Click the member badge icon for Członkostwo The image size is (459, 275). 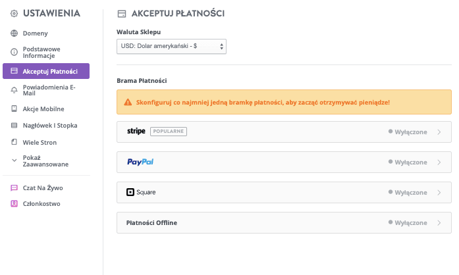[x=14, y=204]
